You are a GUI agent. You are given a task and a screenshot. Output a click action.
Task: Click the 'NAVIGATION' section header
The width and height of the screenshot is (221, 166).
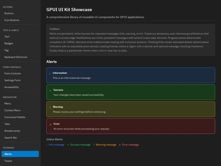(x=10, y=97)
